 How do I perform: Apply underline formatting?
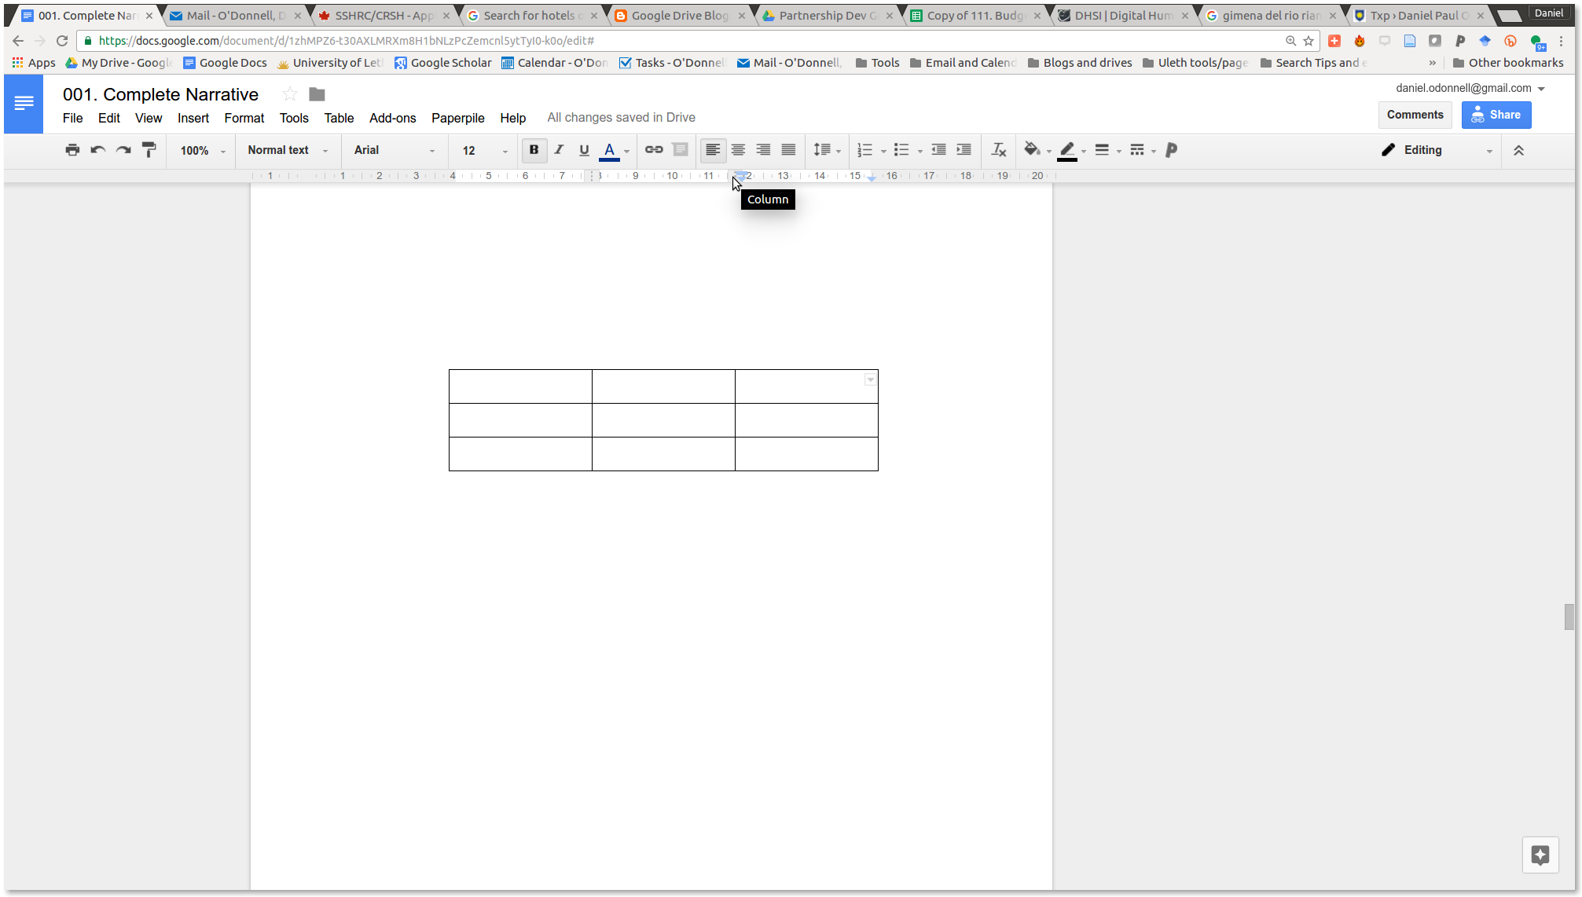pyautogui.click(x=585, y=150)
